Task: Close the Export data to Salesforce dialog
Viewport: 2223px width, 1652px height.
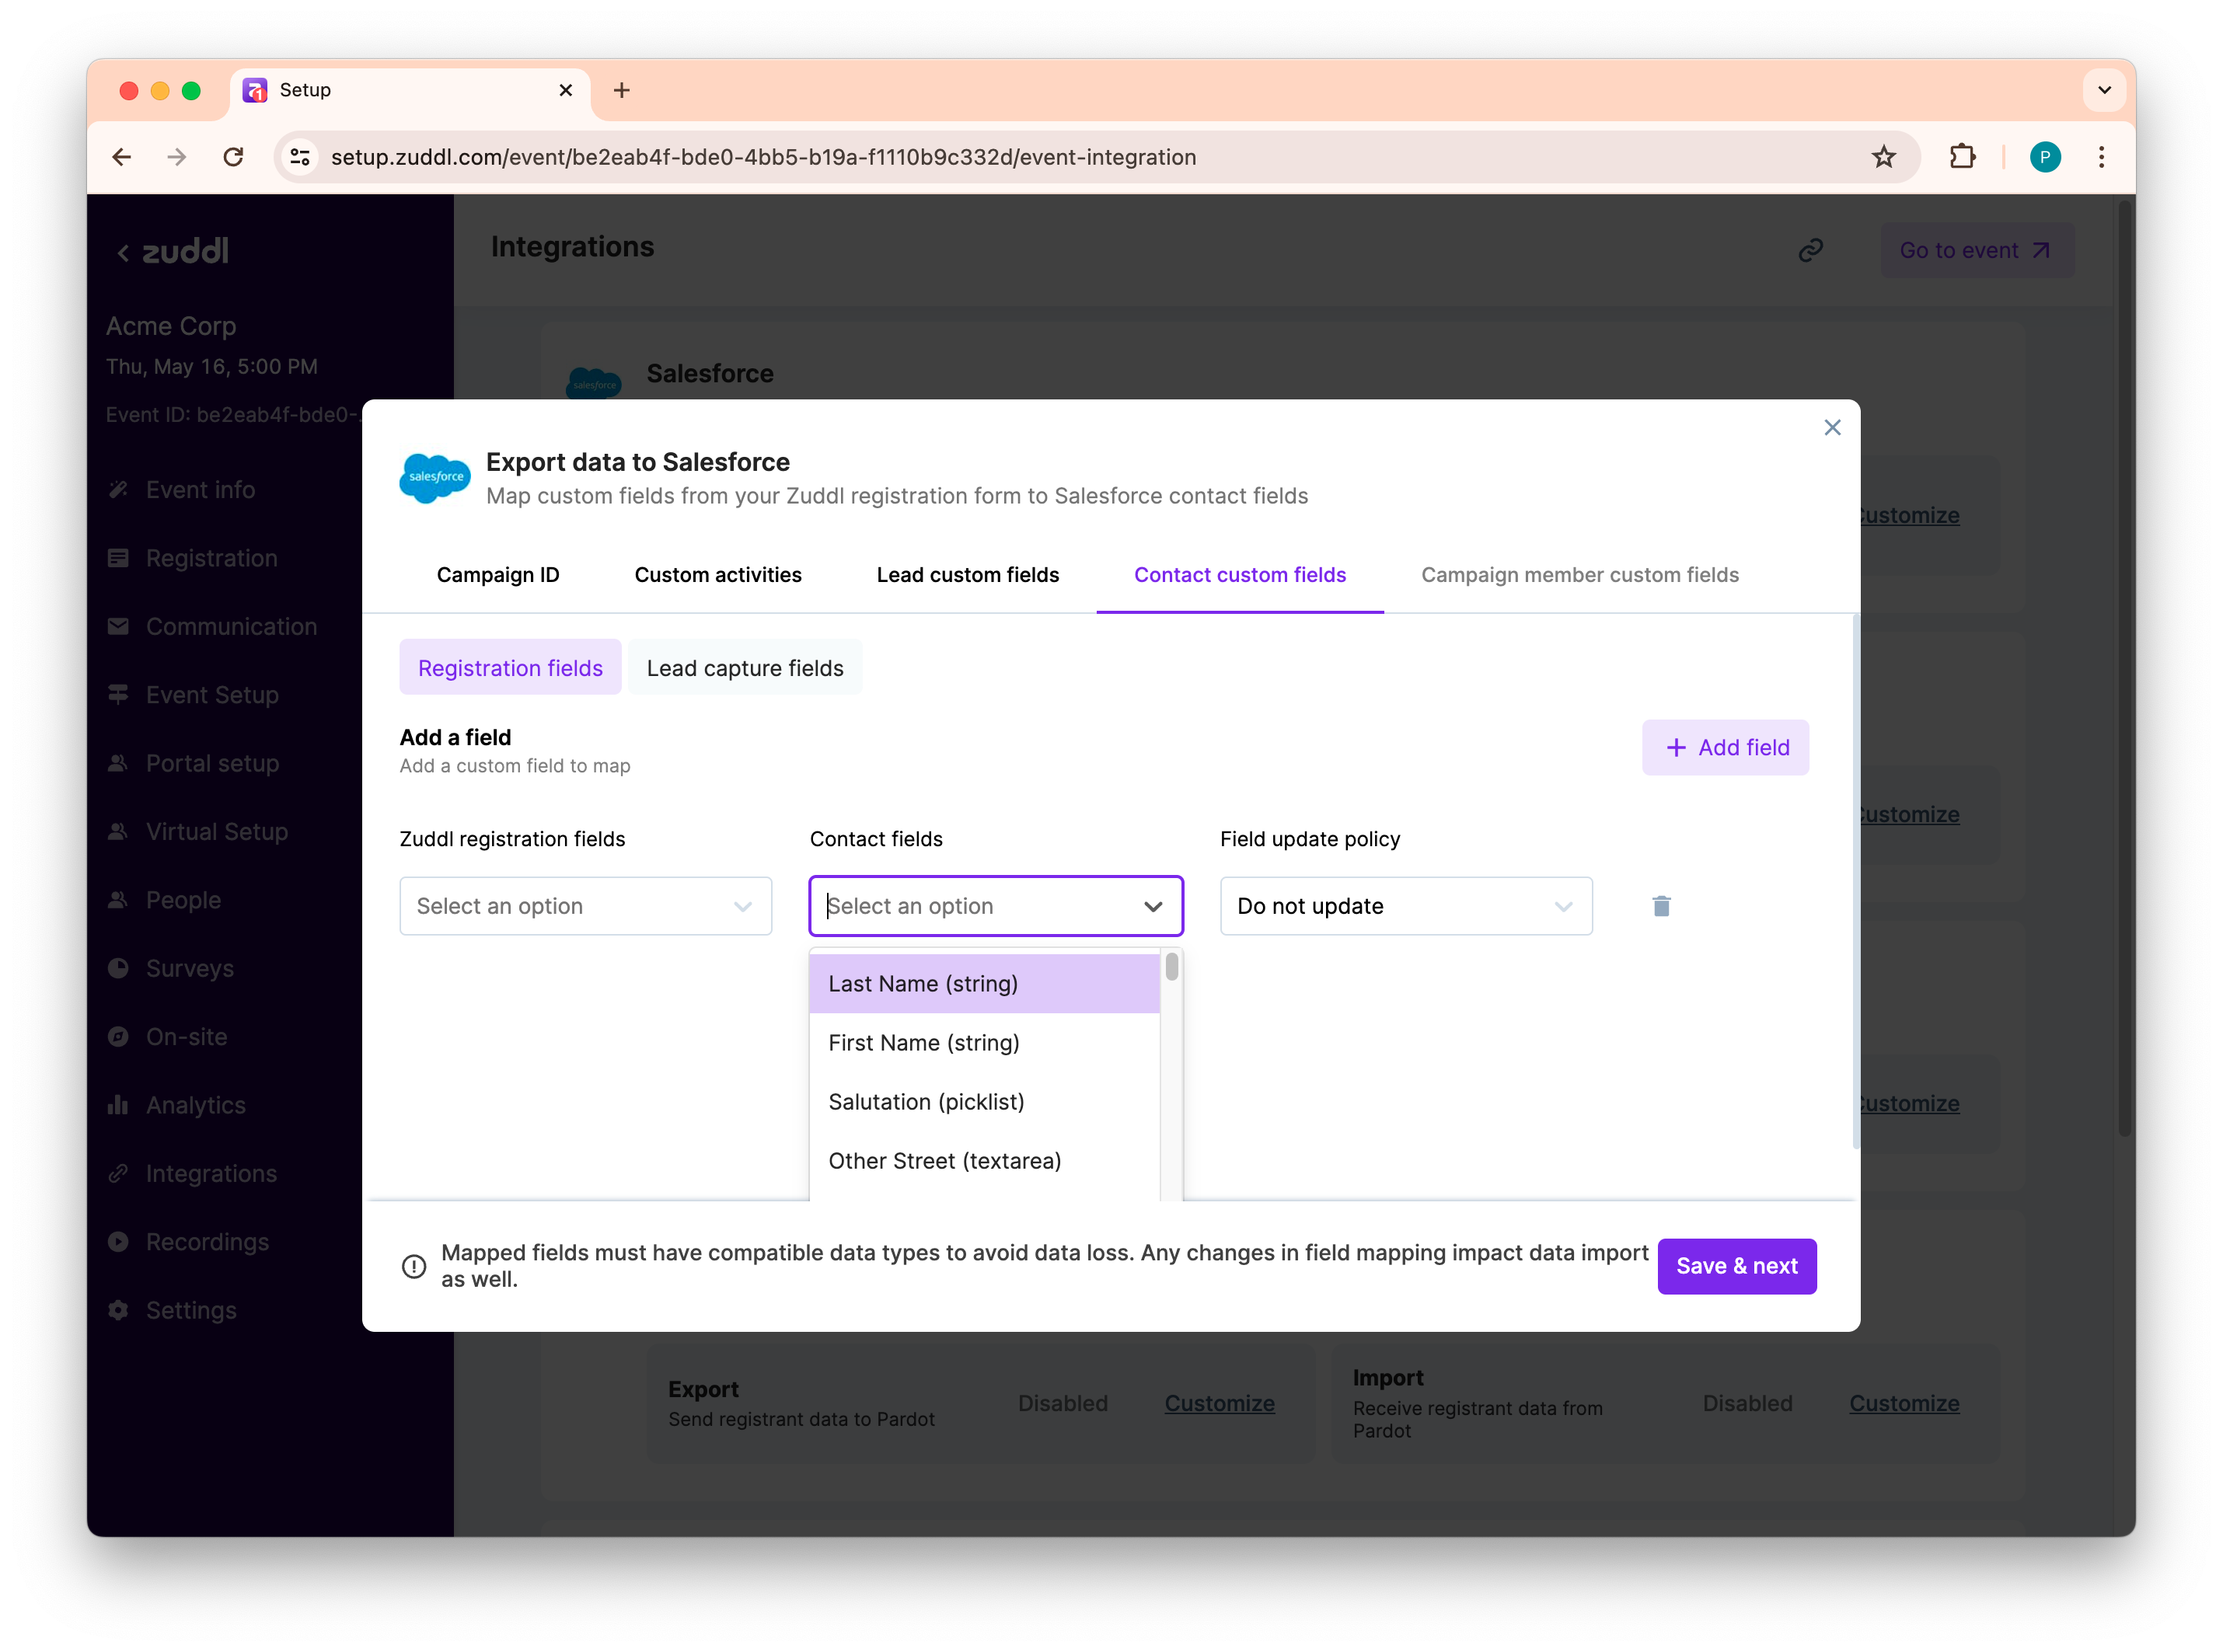Action: (x=1832, y=428)
